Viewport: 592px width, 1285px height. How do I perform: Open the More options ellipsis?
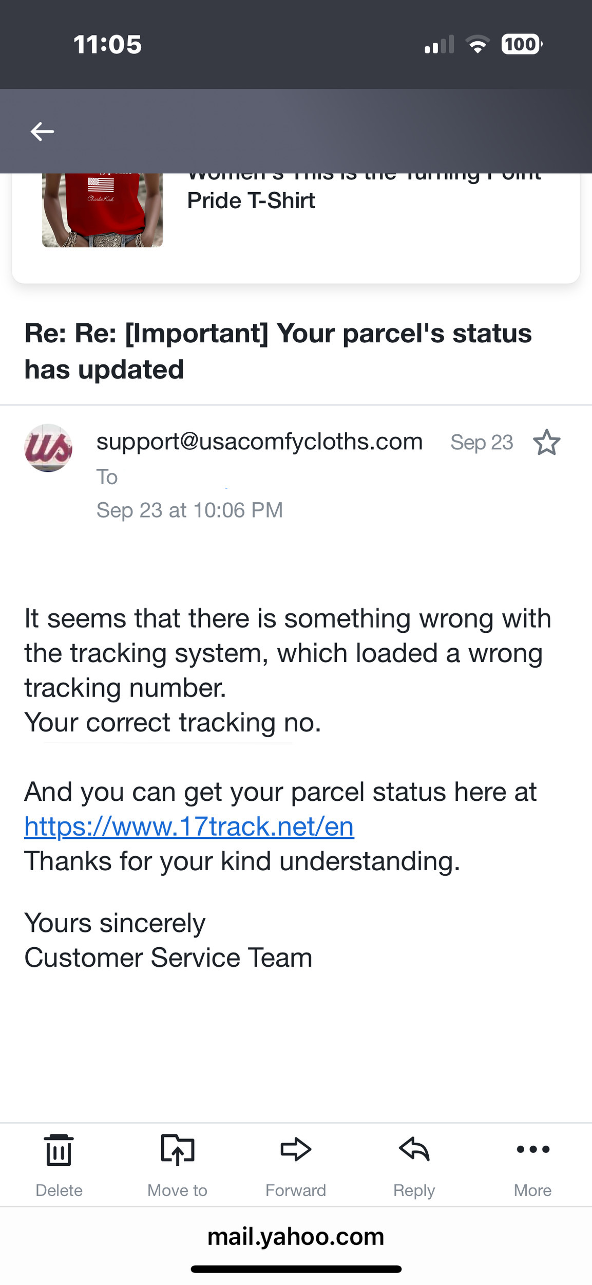point(533,1150)
